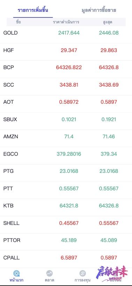Open the AMZN entry
Image resolution: width=132 pixels, height=286 pixels.
pyautogui.click(x=66, y=137)
